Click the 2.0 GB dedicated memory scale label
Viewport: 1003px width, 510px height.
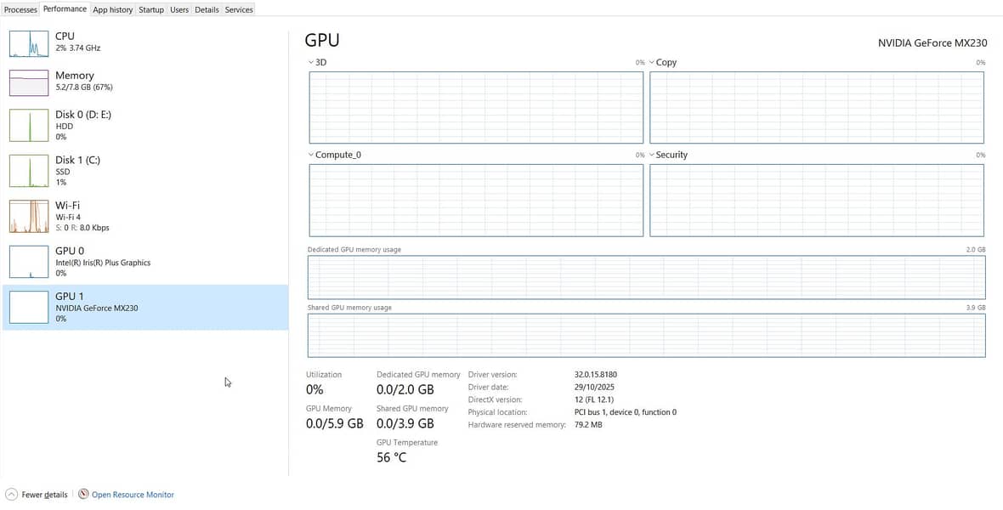click(x=976, y=250)
